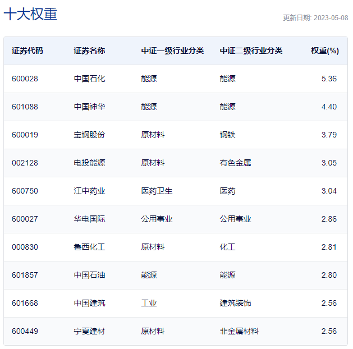Click stock name 鲁西化工
Image resolution: width=353 pixels, height=349 pixels.
[x=89, y=247]
